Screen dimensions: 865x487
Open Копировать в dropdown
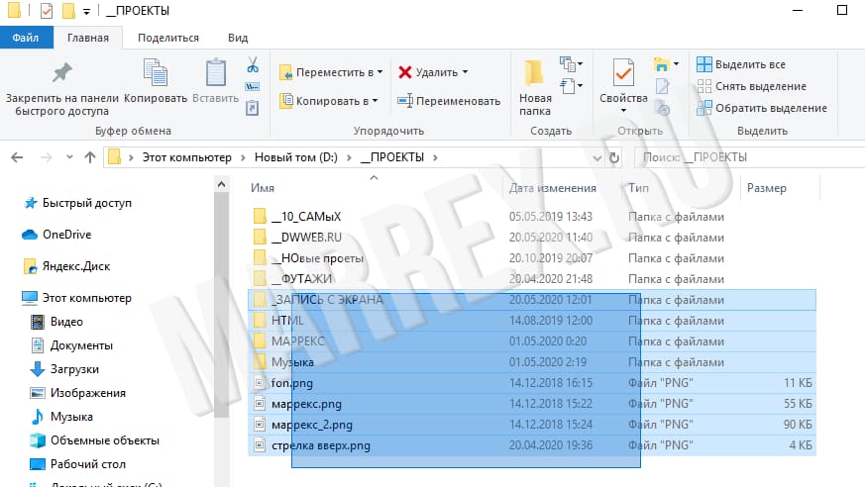(x=329, y=101)
